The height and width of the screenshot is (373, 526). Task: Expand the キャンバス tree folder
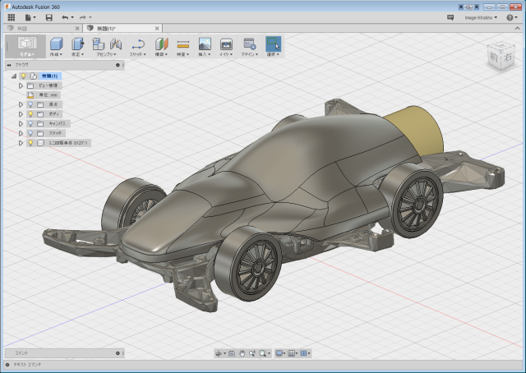pyautogui.click(x=21, y=124)
